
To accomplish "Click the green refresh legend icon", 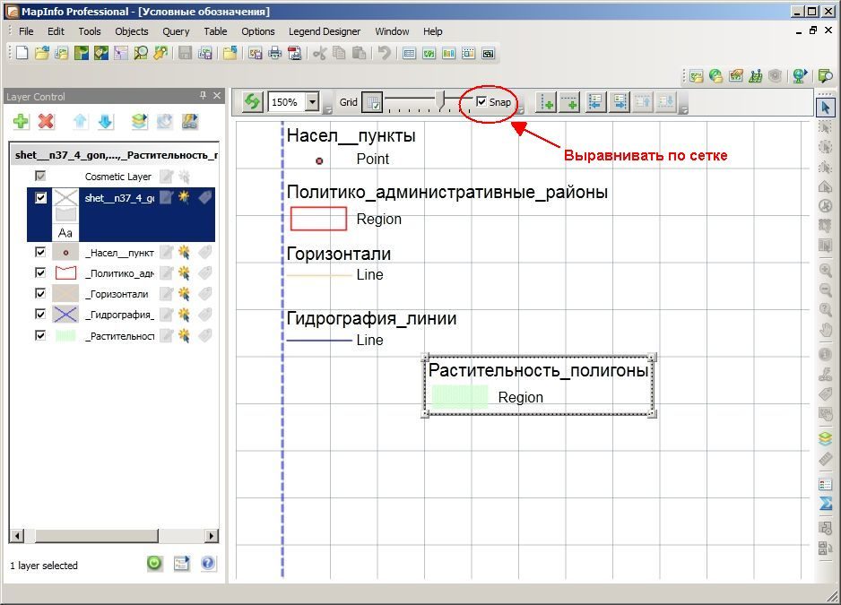I will (252, 101).
